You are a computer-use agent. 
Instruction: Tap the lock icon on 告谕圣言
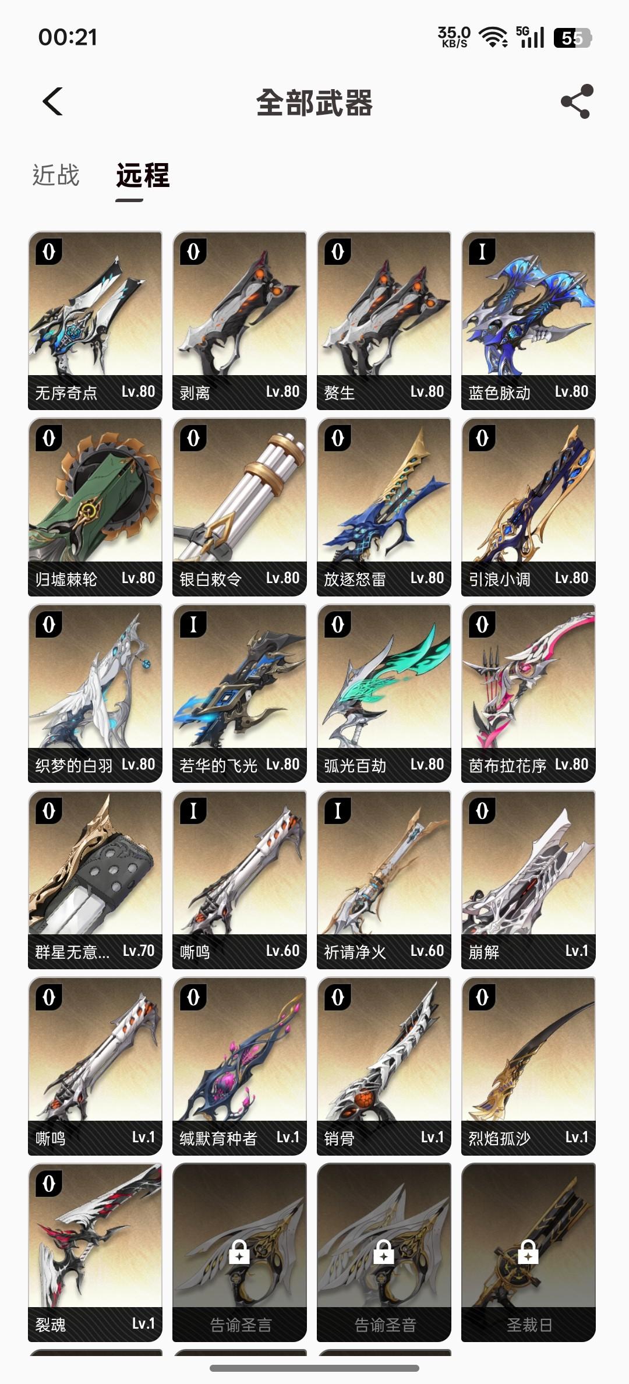click(239, 1251)
